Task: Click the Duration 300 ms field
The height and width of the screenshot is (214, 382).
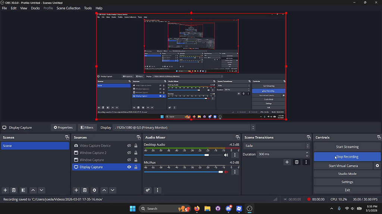Action: click(281, 154)
